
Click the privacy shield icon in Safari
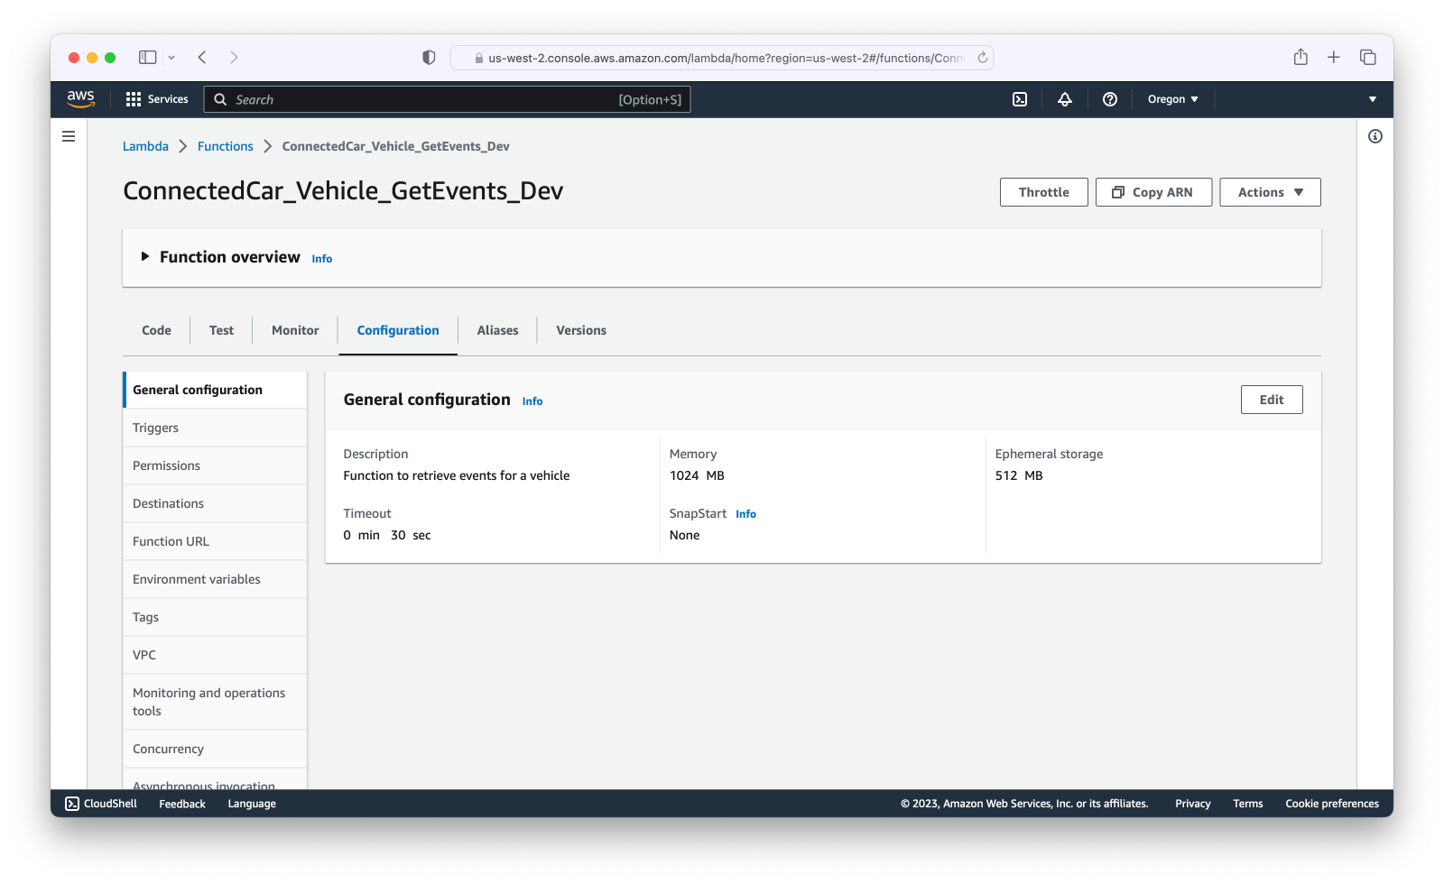point(429,58)
